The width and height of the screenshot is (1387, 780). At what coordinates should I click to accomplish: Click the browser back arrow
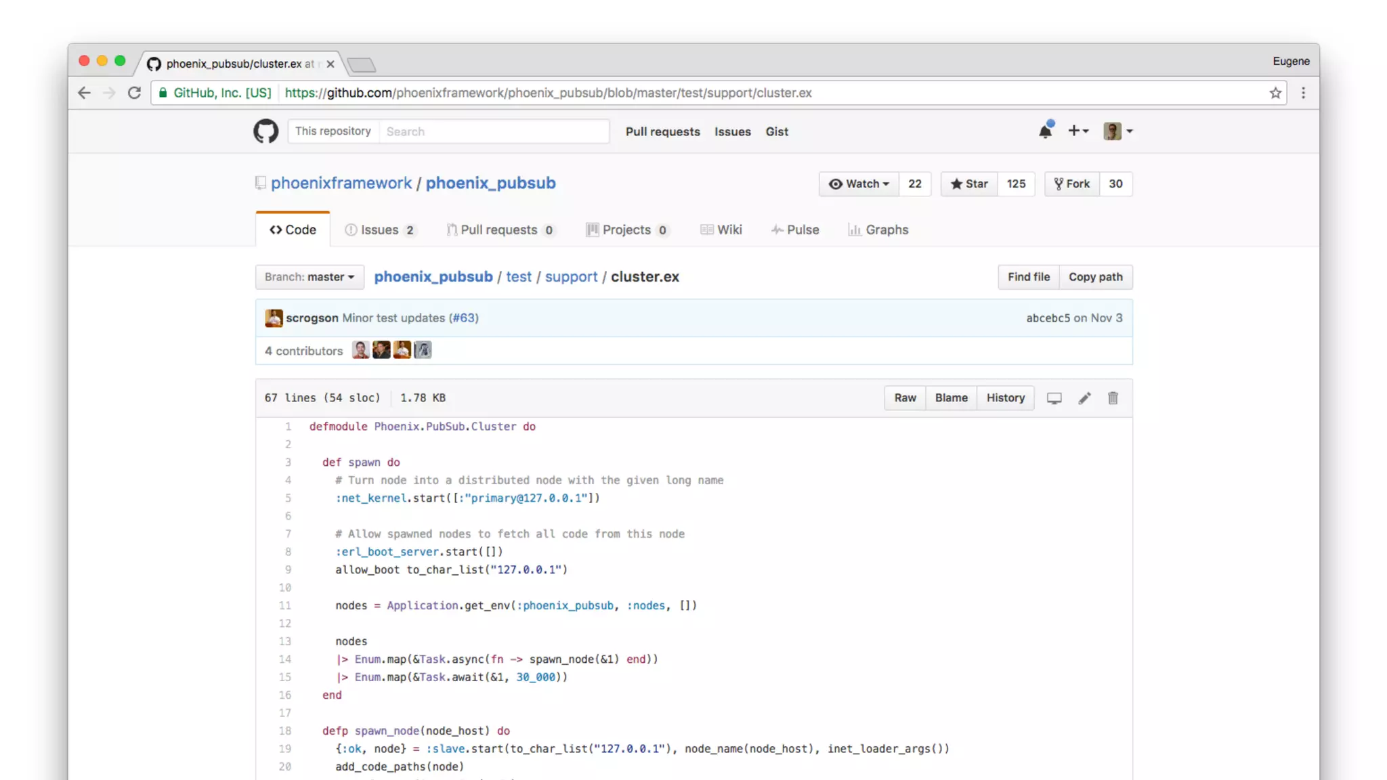(x=84, y=93)
